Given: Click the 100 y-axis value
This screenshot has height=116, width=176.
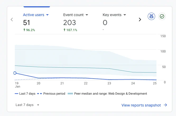Looking at the screenshot, I should (163, 51).
